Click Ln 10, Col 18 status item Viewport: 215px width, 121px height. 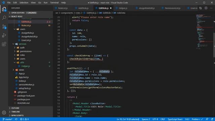(128, 119)
